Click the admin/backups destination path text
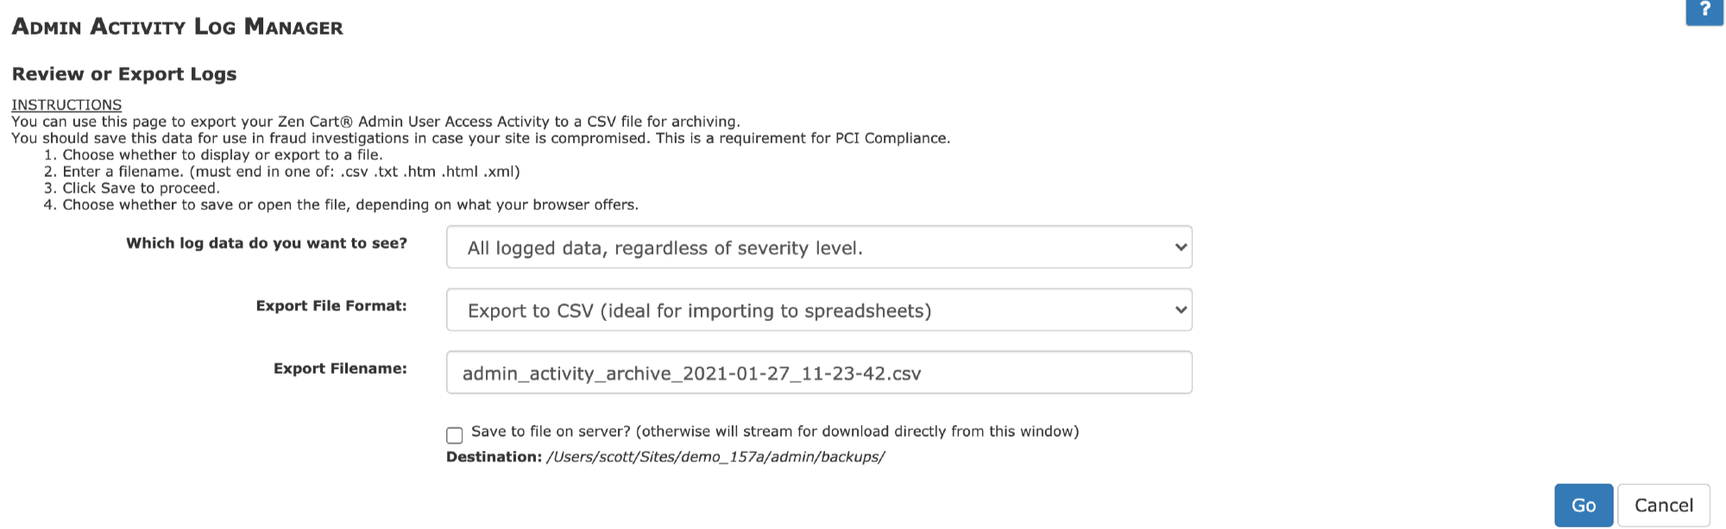 (715, 457)
